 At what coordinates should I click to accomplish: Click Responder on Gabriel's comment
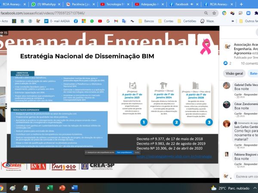point(250,94)
